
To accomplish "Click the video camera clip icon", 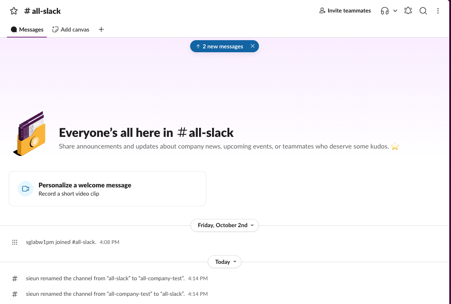I will tap(26, 189).
